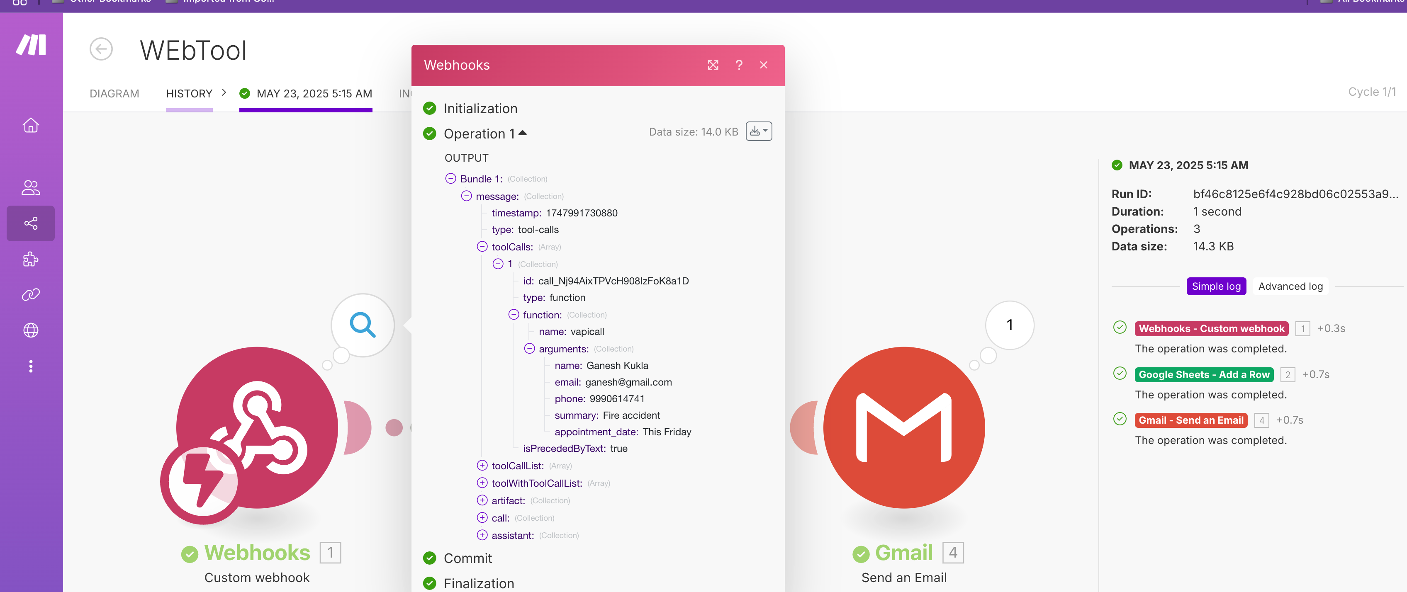Click the Finalization step
This screenshot has height=592, width=1407.
point(478,583)
